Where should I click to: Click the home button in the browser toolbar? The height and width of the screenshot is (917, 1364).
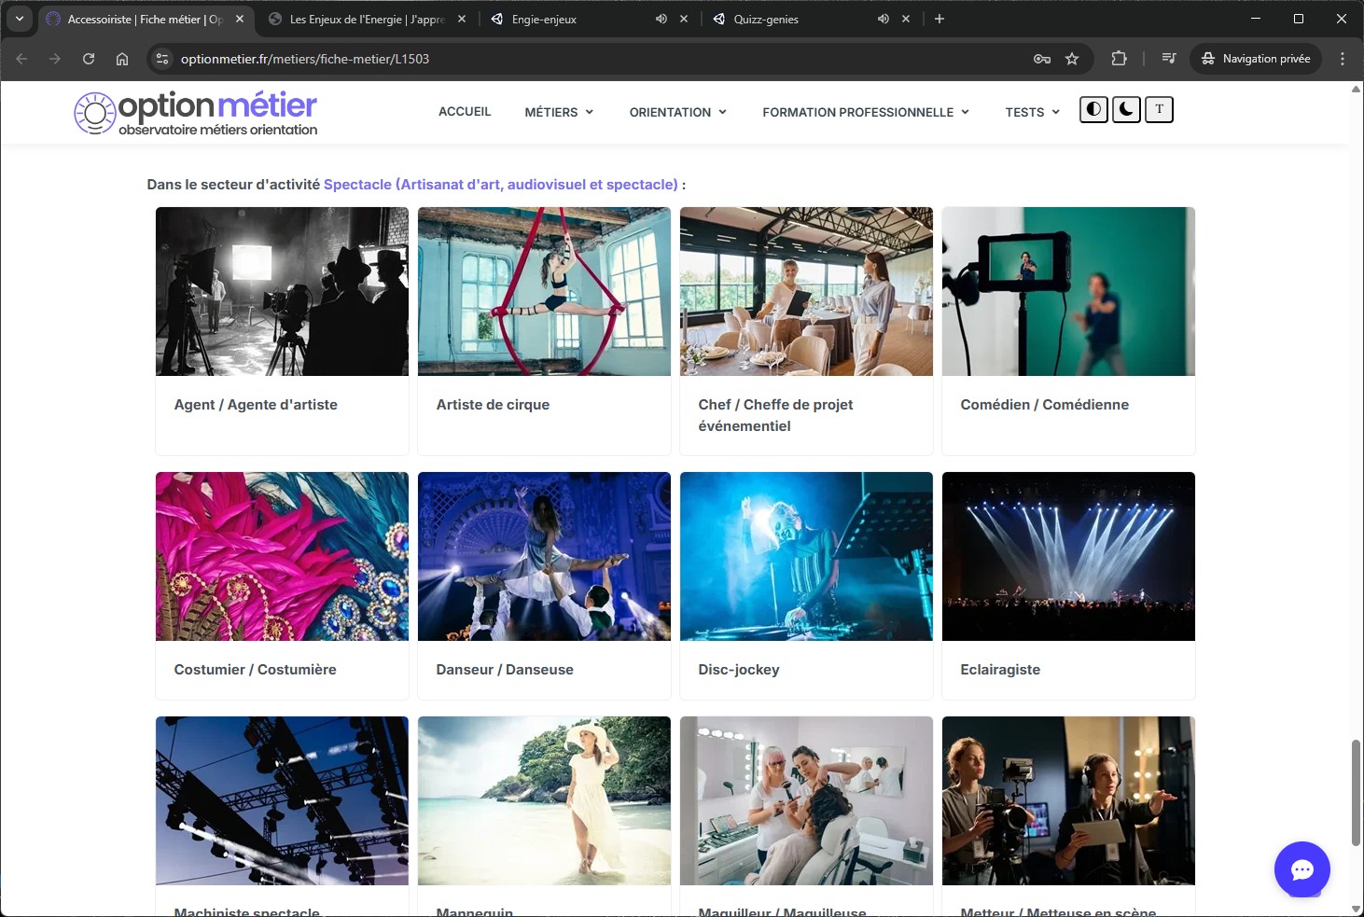pos(122,59)
